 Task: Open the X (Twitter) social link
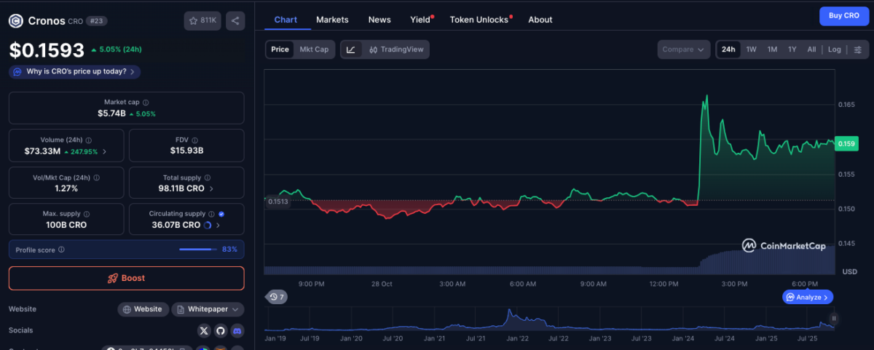point(204,331)
